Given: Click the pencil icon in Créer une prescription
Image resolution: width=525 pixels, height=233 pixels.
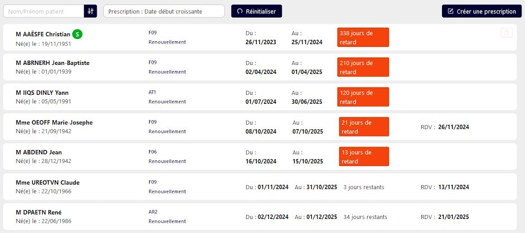Looking at the screenshot, I should (450, 11).
